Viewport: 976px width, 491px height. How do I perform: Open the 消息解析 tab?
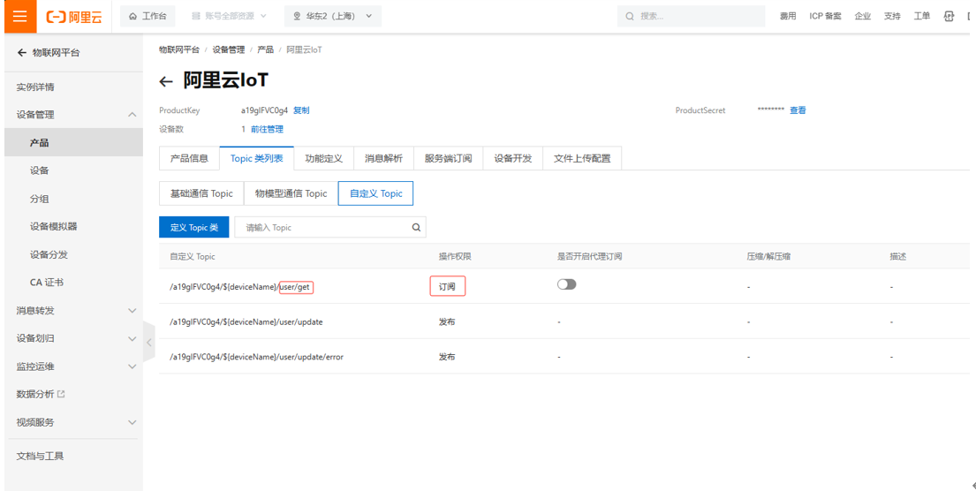[383, 159]
